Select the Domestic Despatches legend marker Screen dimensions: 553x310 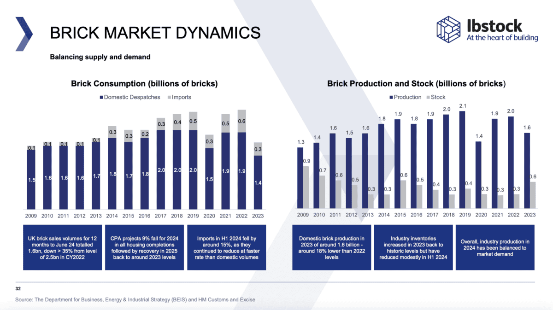pos(101,97)
